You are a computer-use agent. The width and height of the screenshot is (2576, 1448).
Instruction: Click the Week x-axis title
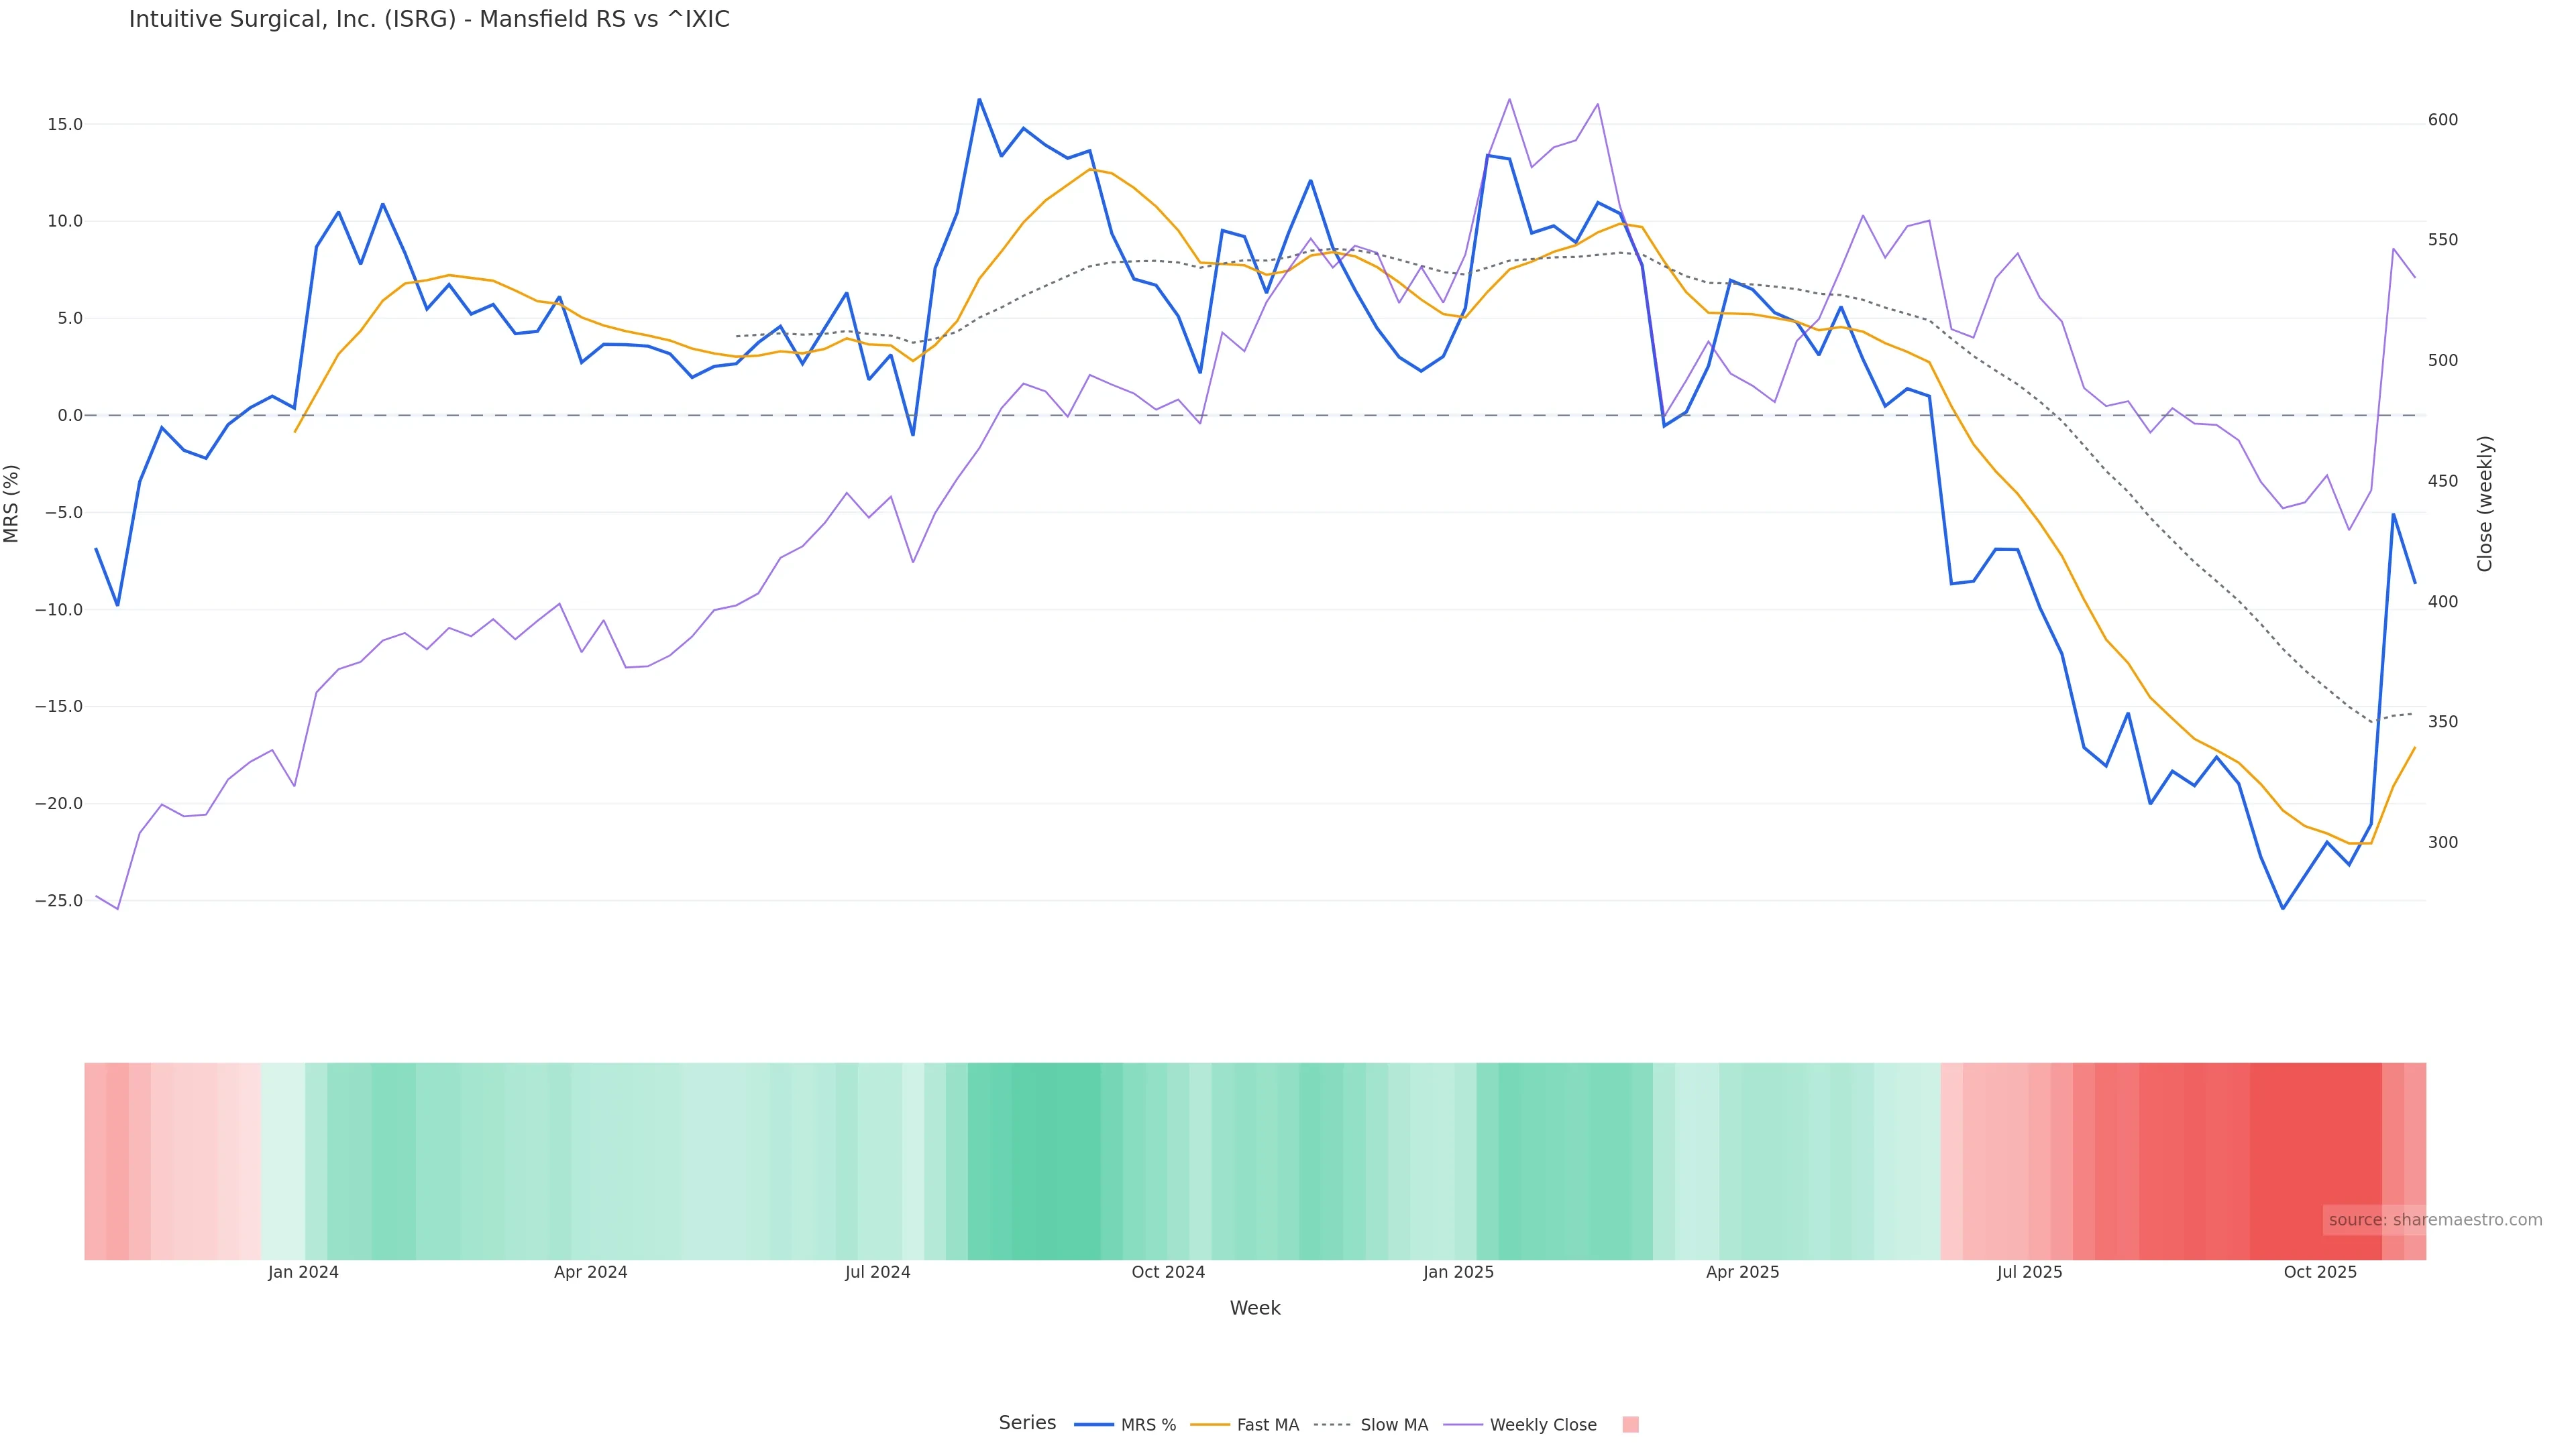click(x=1254, y=1309)
